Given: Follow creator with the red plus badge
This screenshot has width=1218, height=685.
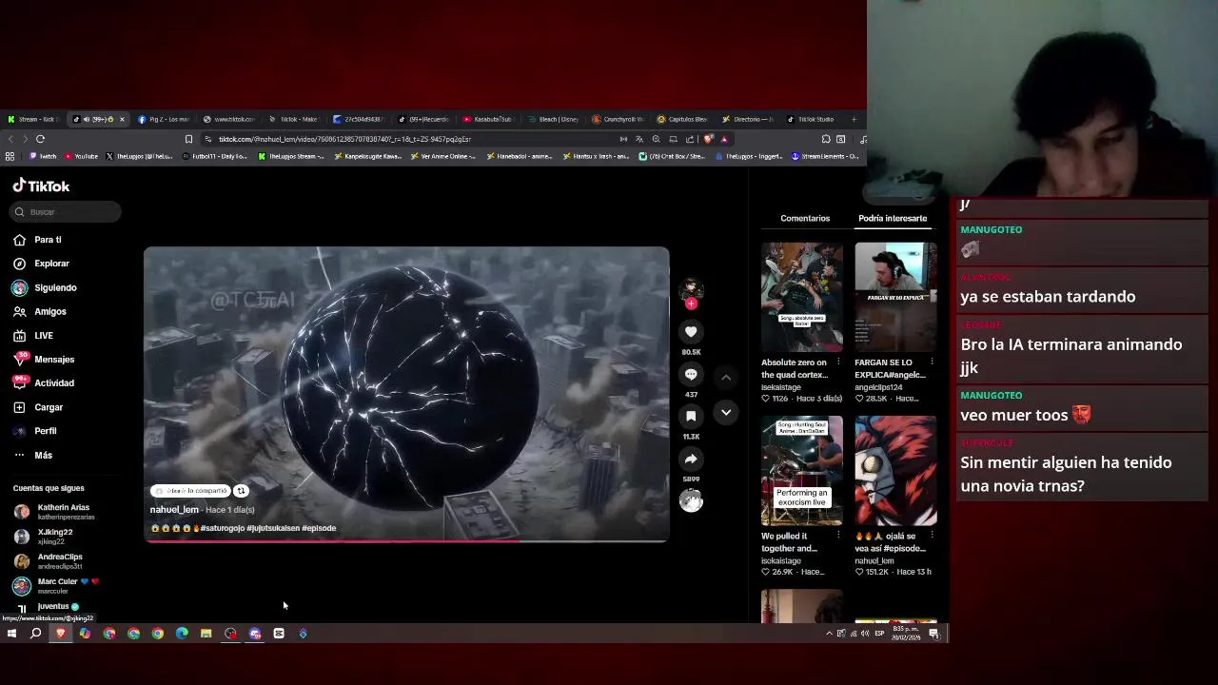Looking at the screenshot, I should (691, 303).
